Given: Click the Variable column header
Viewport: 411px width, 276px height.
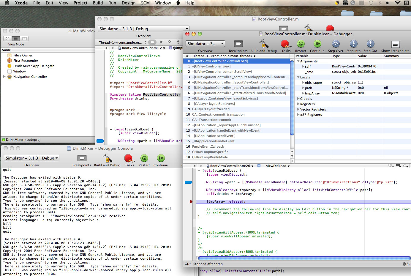Looking at the screenshot, I should coord(313,56).
